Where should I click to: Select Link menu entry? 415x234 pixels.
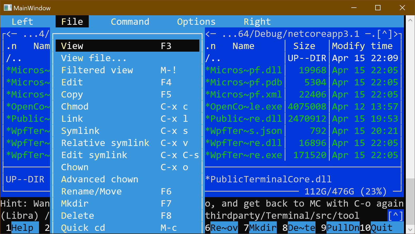coord(127,118)
